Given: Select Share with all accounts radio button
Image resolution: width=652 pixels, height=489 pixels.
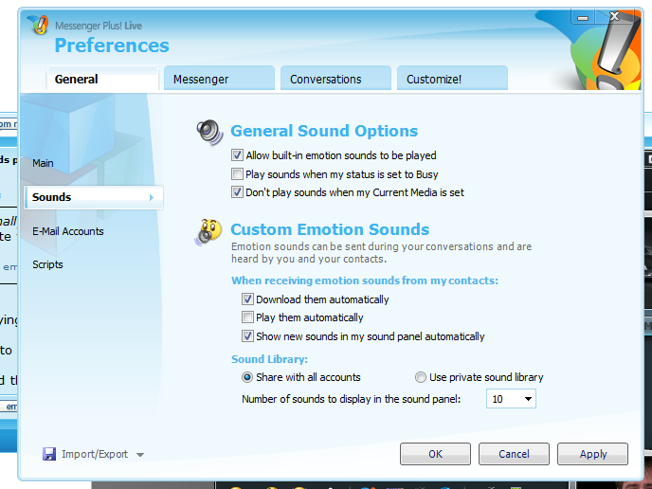Looking at the screenshot, I should click(247, 377).
